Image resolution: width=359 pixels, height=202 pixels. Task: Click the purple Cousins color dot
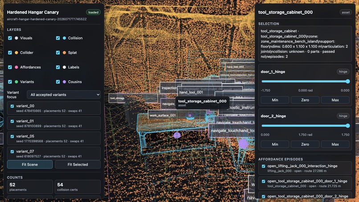point(64,82)
